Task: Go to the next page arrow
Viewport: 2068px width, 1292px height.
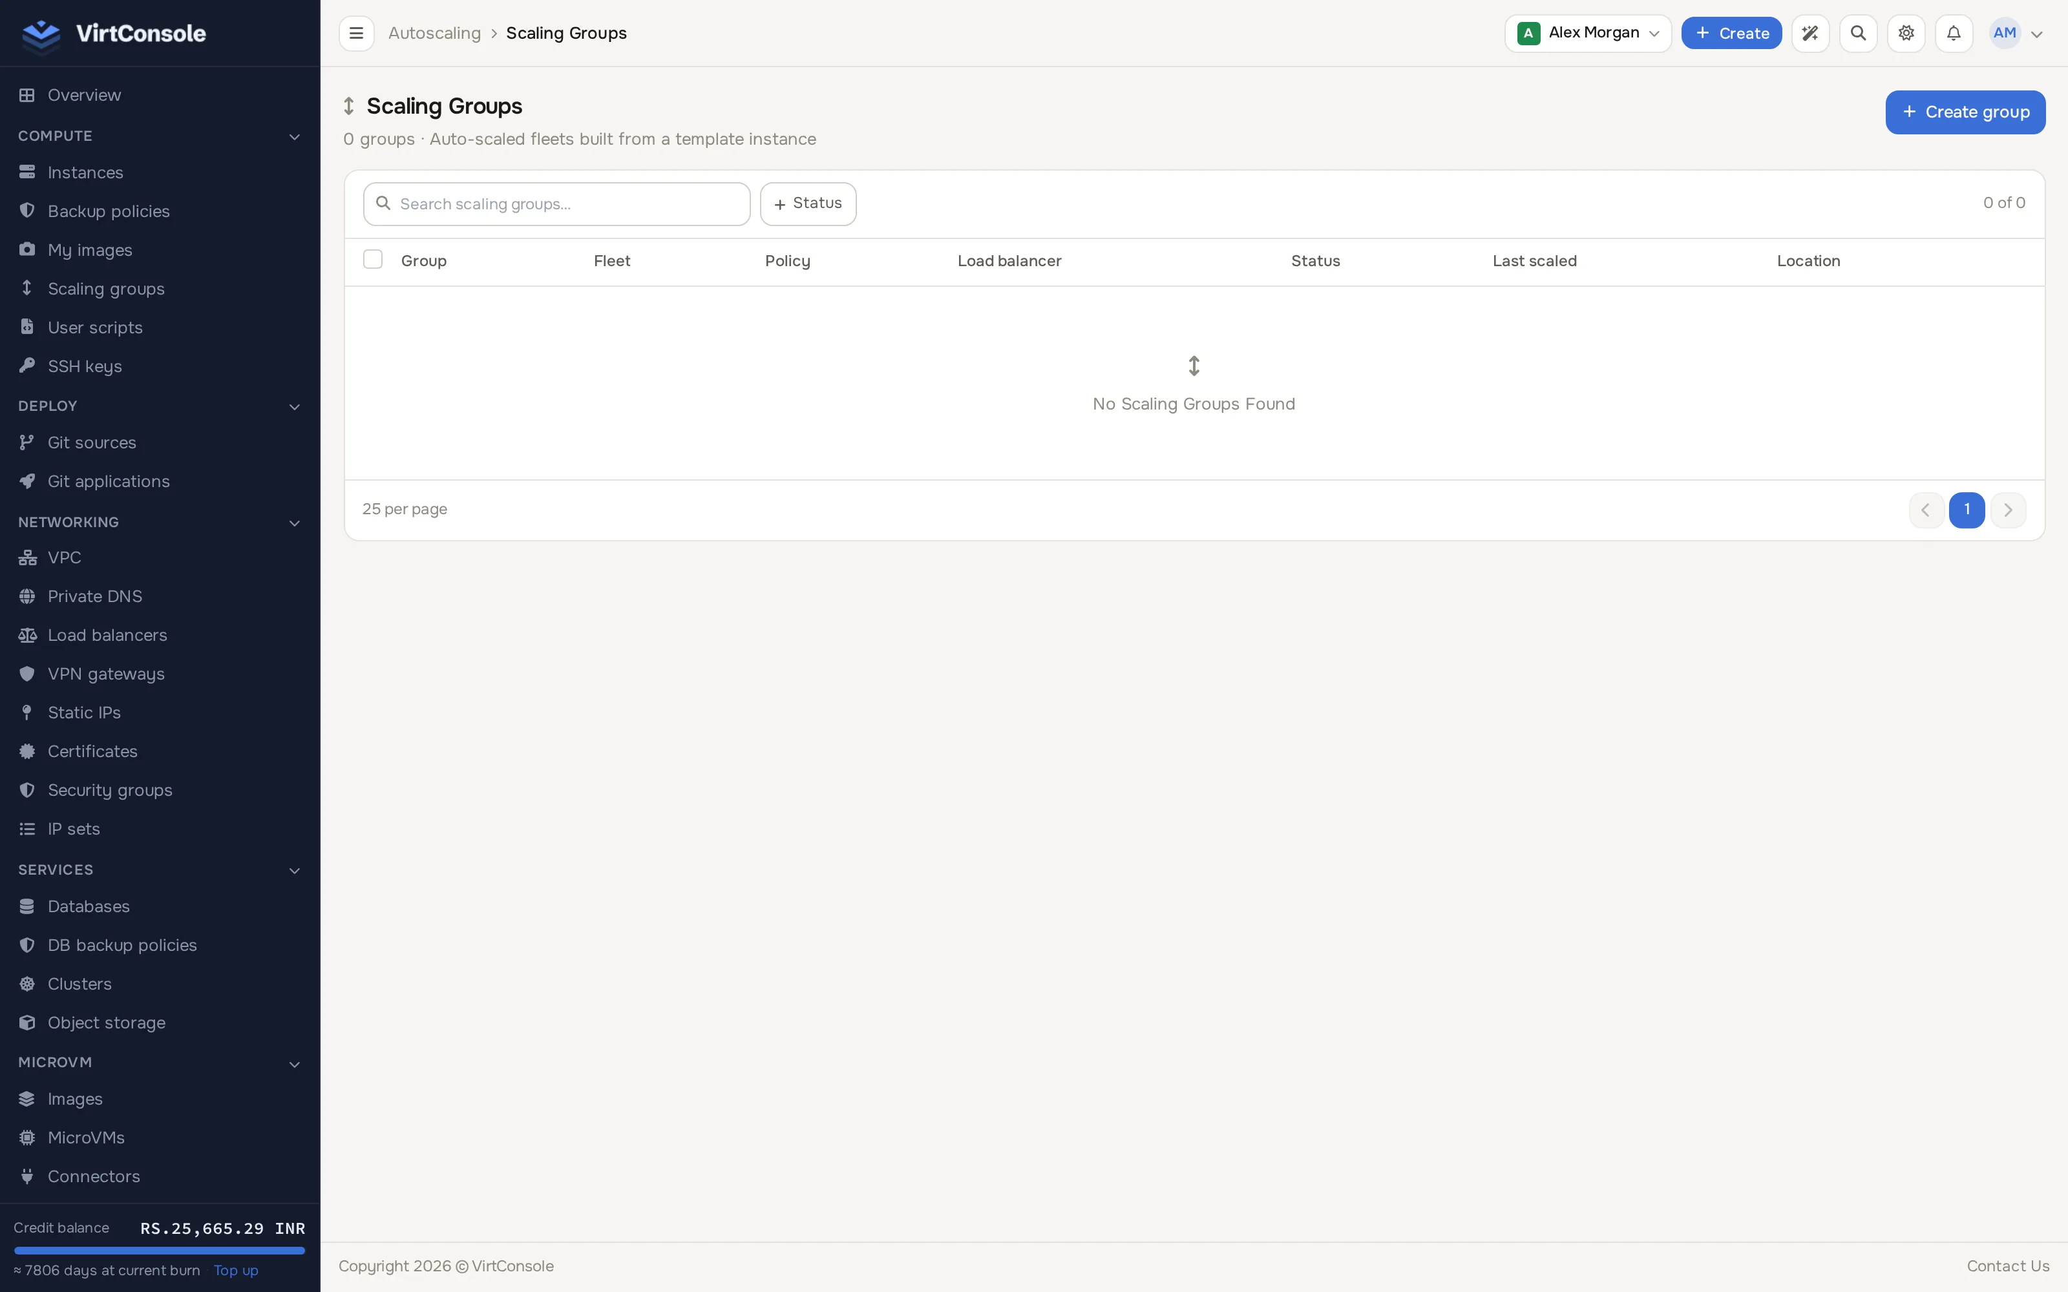Action: pos(2007,510)
